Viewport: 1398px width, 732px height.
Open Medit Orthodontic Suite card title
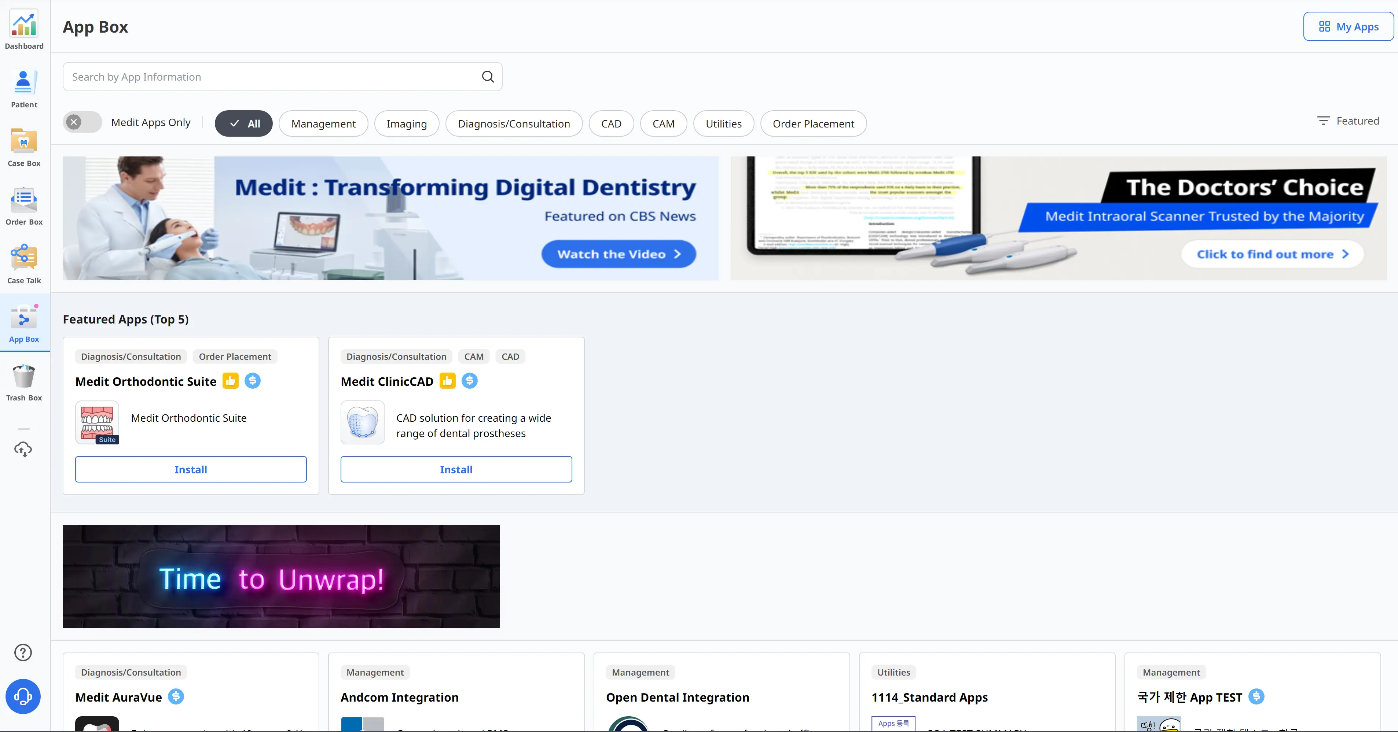[x=146, y=382]
